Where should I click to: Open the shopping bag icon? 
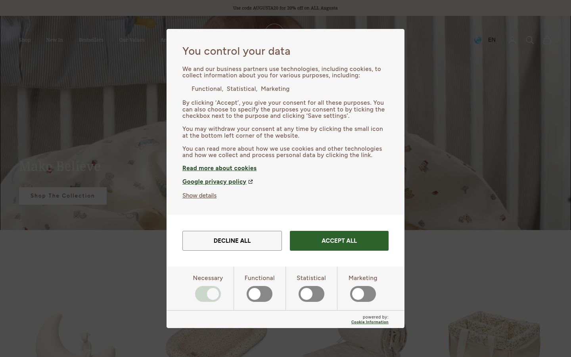tap(547, 40)
